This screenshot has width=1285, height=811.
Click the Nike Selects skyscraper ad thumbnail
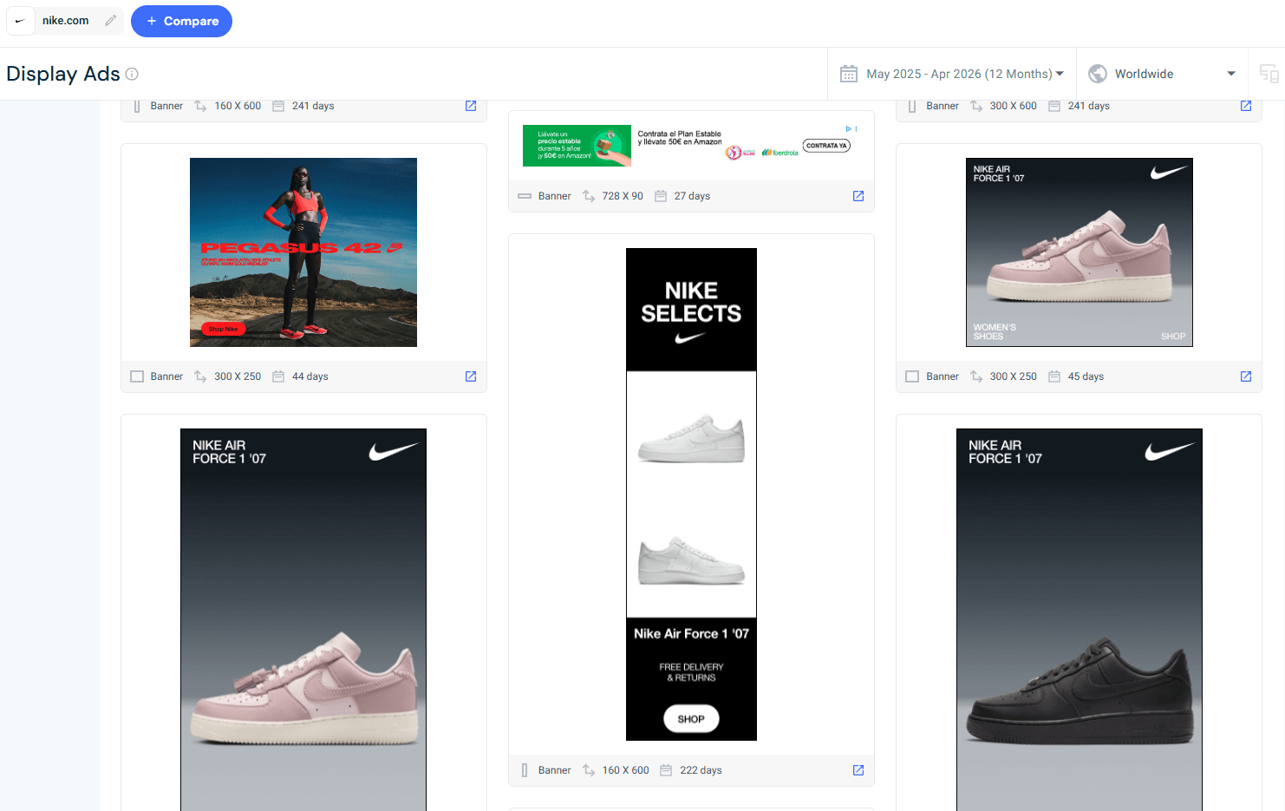pyautogui.click(x=691, y=494)
